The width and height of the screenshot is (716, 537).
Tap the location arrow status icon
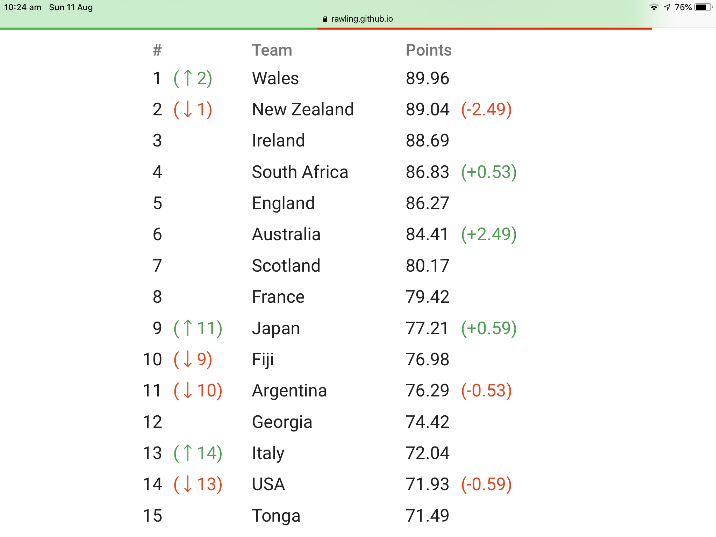point(667,7)
